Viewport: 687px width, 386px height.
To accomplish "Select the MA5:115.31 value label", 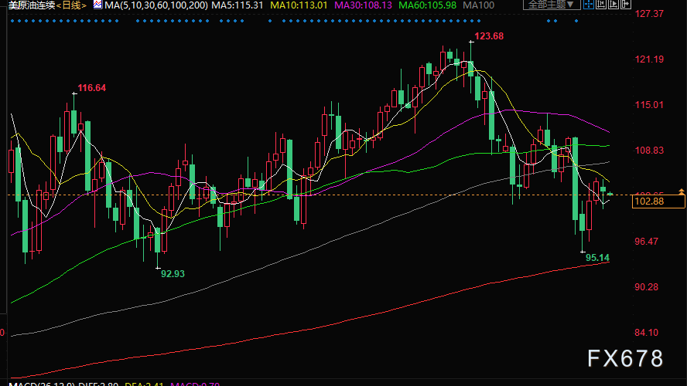I will [x=237, y=5].
